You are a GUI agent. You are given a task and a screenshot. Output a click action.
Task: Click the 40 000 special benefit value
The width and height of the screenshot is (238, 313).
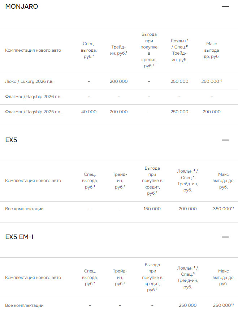pos(89,112)
